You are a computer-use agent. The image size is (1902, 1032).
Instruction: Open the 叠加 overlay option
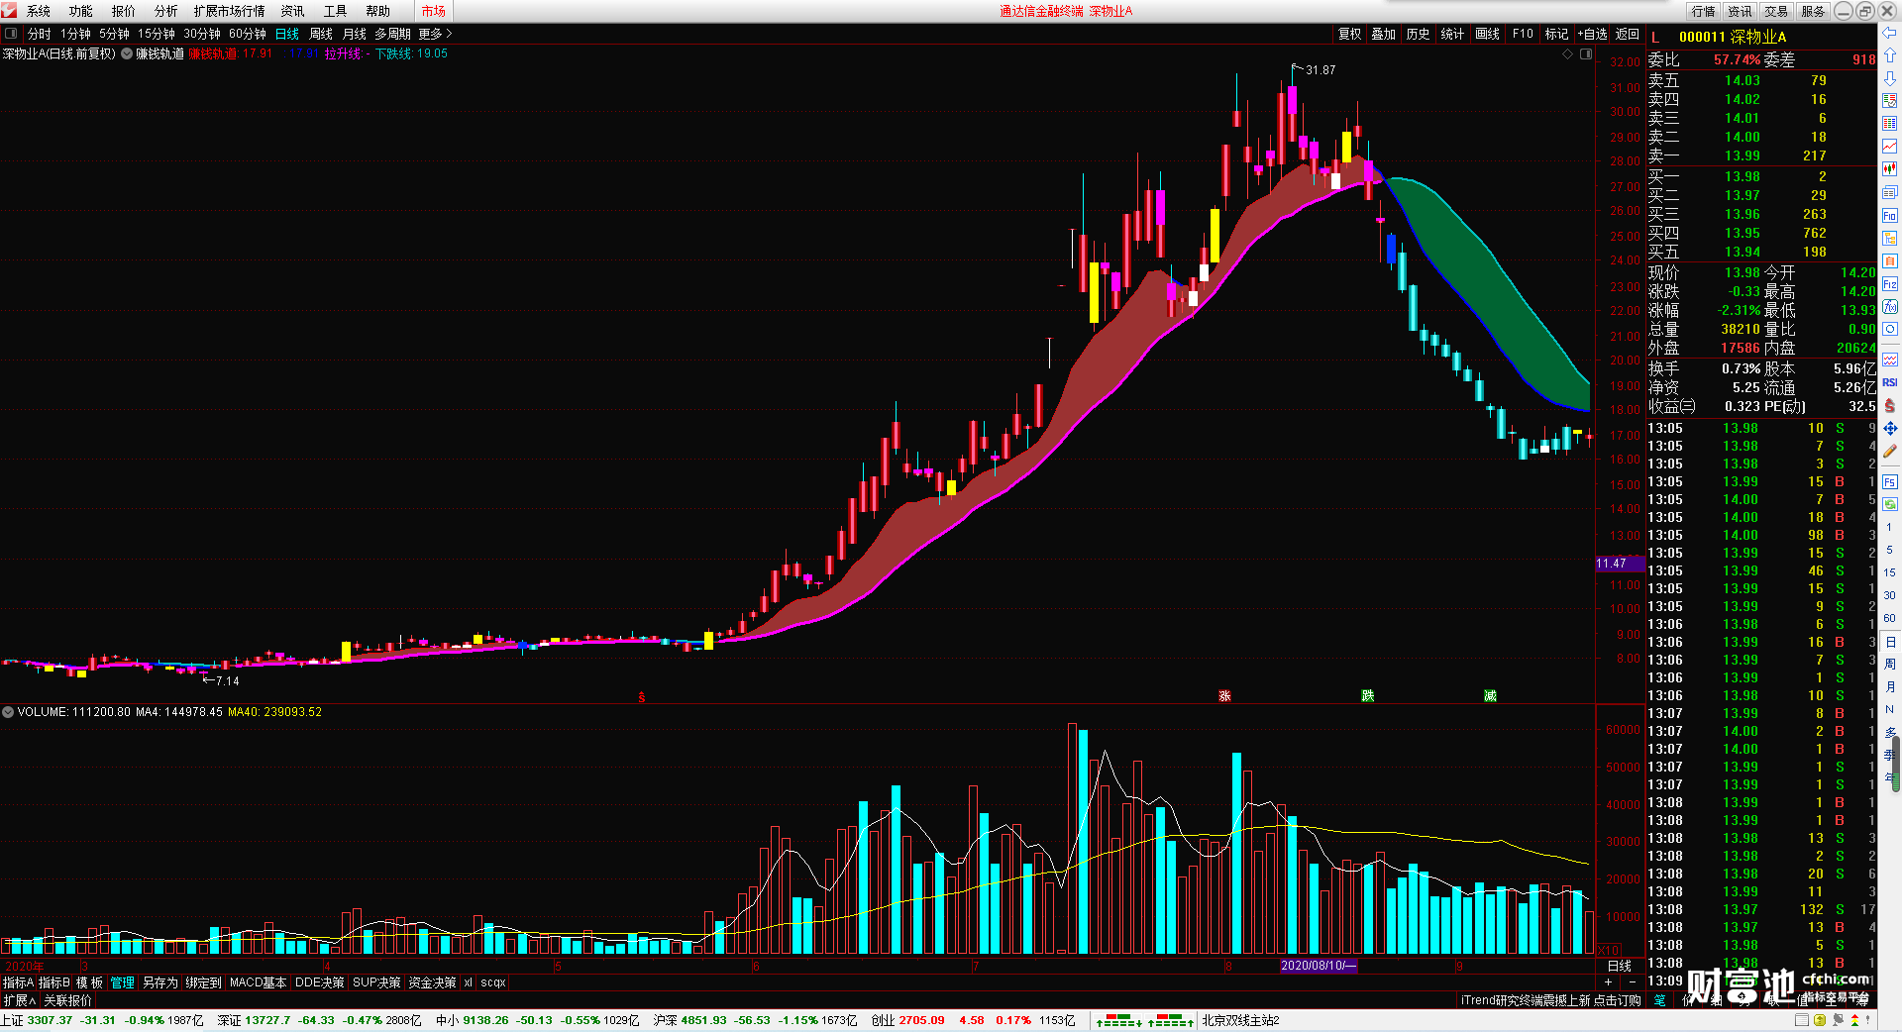(x=1383, y=34)
